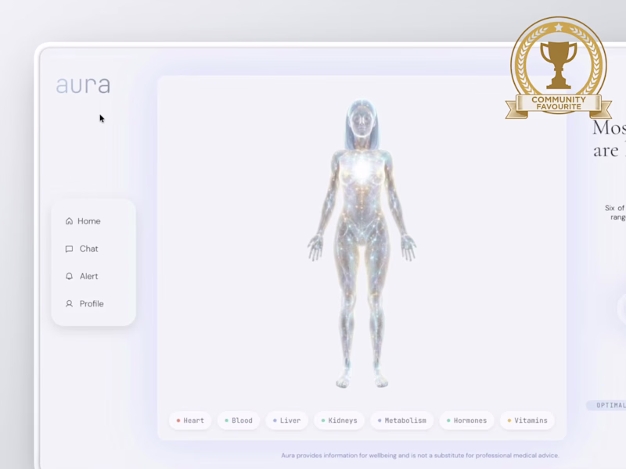Open Chat in the sidebar
The height and width of the screenshot is (469, 626).
82,249
